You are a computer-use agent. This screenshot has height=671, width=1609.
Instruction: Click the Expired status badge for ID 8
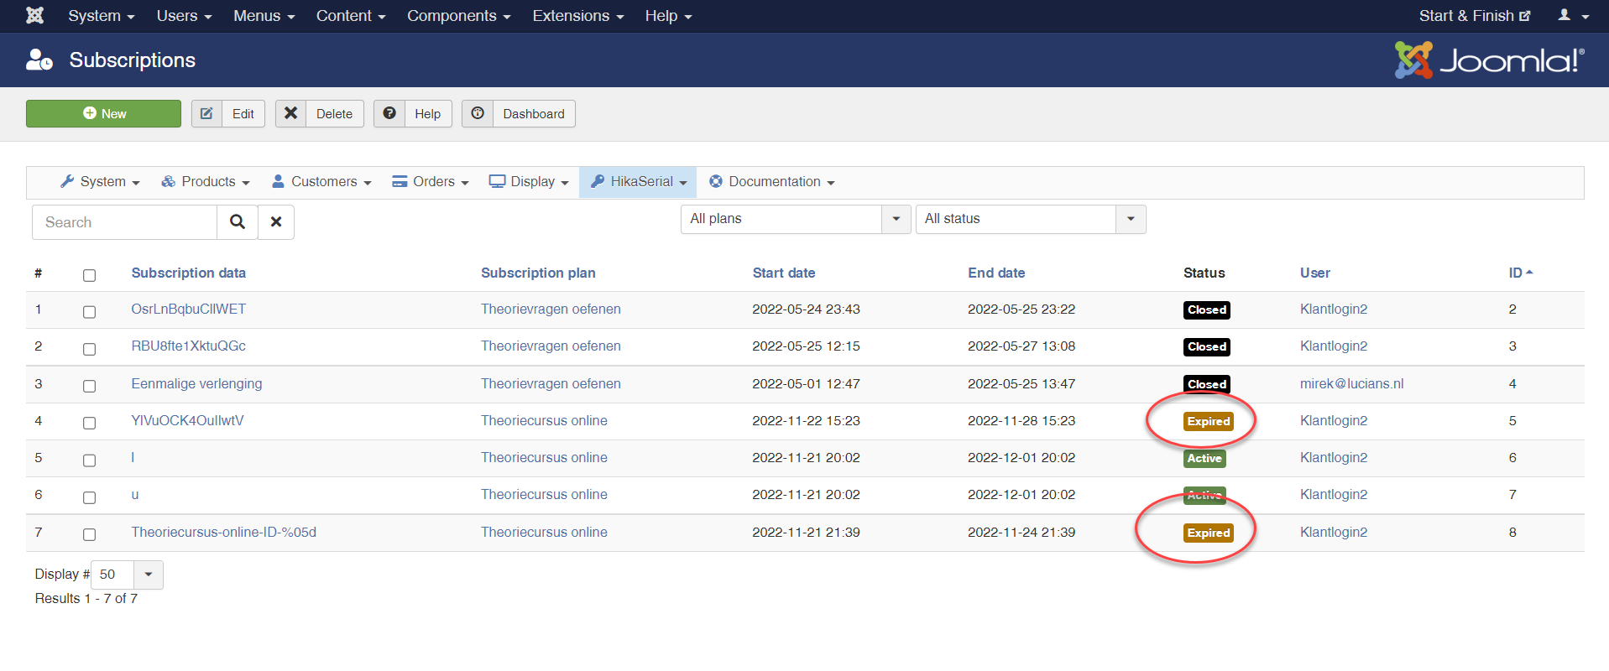pyautogui.click(x=1209, y=533)
